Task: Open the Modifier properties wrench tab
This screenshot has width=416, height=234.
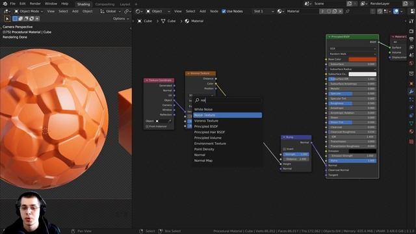Action: point(411,92)
